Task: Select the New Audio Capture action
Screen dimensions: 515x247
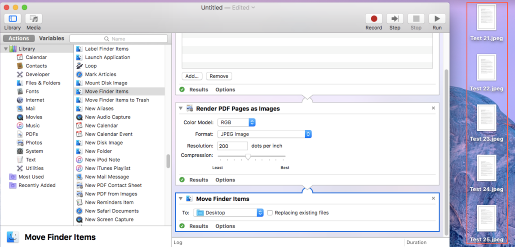Action: 108,117
